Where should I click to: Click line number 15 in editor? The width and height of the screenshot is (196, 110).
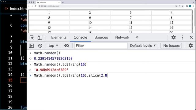coord(10,80)
